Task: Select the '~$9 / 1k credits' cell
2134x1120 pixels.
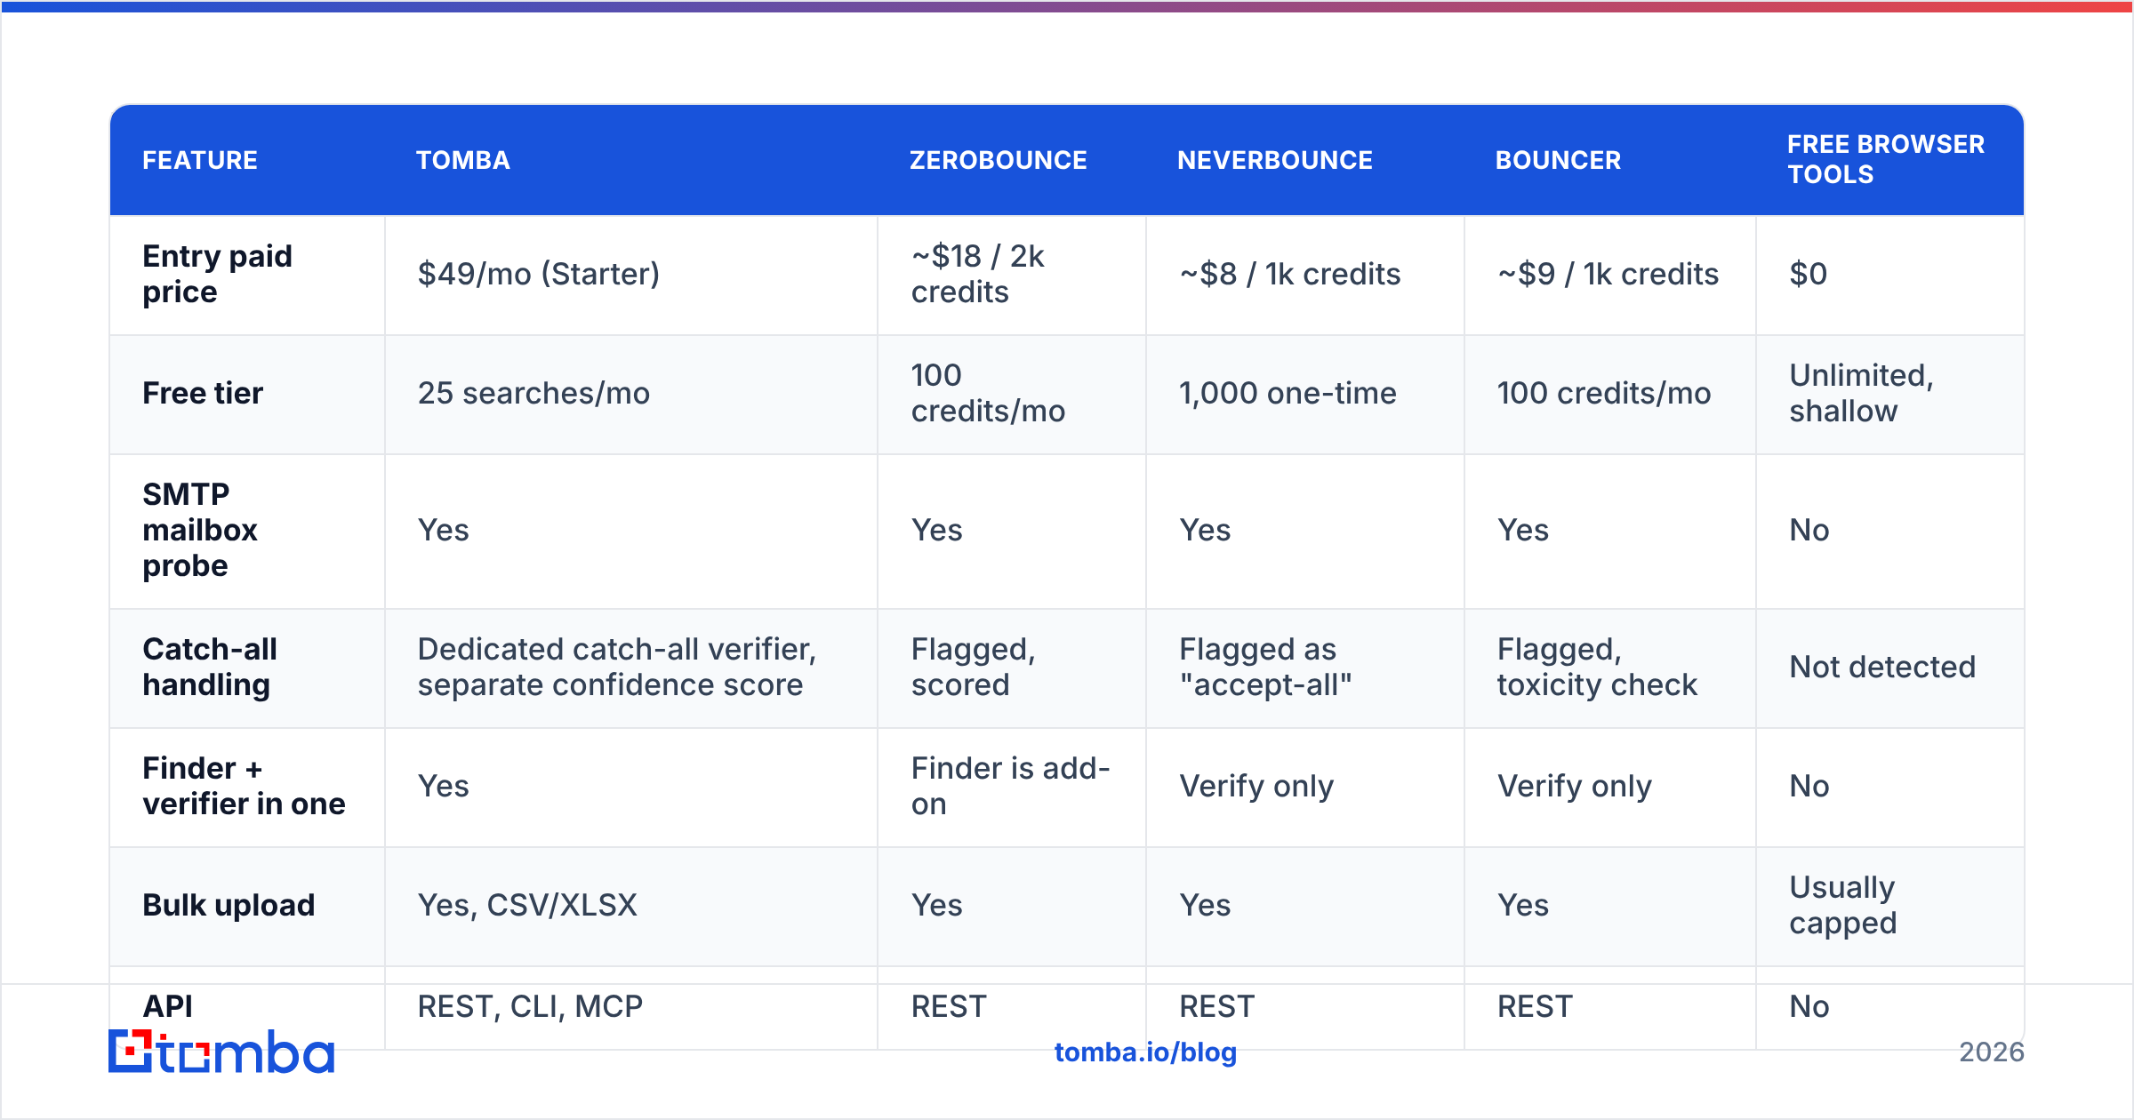Action: coord(1609,274)
